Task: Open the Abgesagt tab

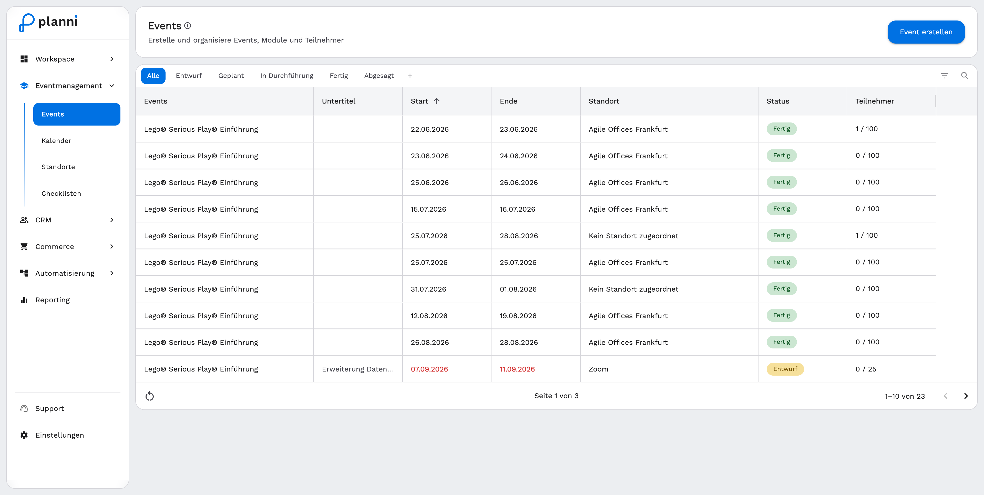Action: [x=378, y=76]
